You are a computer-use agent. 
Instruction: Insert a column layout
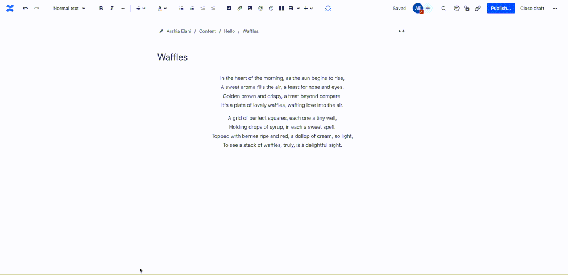pyautogui.click(x=281, y=9)
